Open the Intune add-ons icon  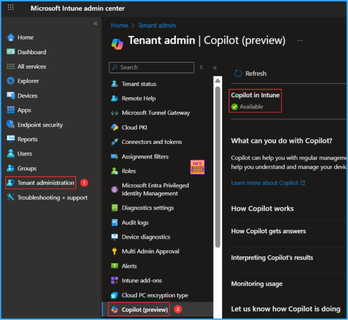point(115,281)
